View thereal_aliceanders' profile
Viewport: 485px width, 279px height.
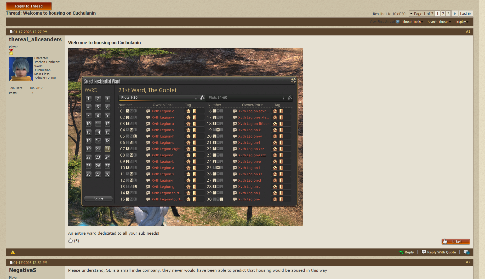click(x=35, y=39)
